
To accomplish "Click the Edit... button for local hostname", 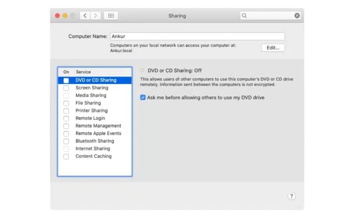I will [273, 48].
